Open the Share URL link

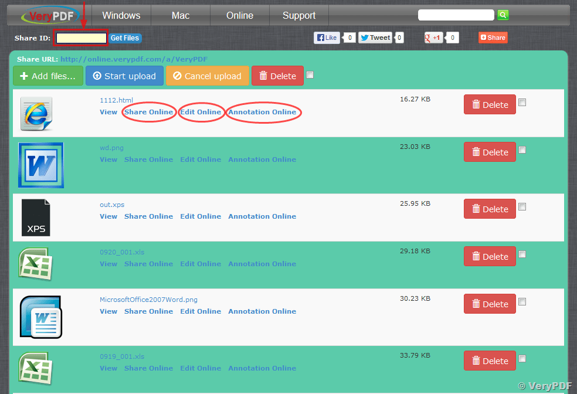[134, 59]
